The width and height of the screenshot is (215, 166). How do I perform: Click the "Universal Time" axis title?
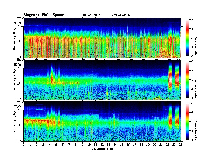pyautogui.click(x=102, y=149)
